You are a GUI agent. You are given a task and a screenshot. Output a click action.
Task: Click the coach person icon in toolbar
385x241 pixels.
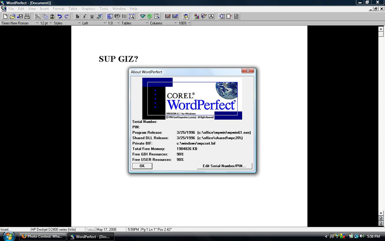point(186,16)
